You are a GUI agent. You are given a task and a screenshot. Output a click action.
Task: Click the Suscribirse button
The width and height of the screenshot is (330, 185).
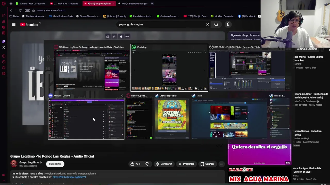click(x=55, y=164)
